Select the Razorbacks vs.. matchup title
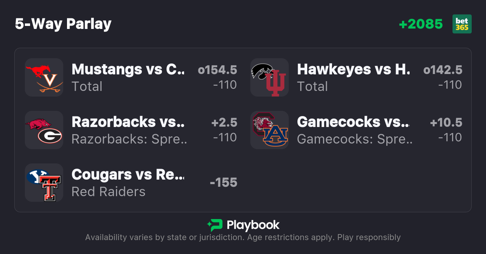Image resolution: width=486 pixels, height=254 pixels. [x=128, y=122]
